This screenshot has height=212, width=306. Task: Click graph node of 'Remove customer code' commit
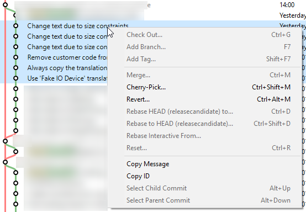click(x=16, y=57)
